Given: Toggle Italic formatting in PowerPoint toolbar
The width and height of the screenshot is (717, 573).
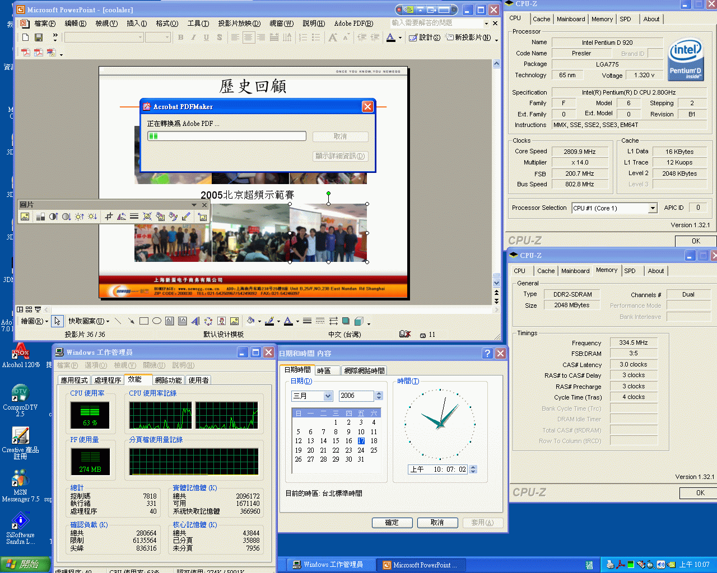Looking at the screenshot, I should tap(193, 37).
